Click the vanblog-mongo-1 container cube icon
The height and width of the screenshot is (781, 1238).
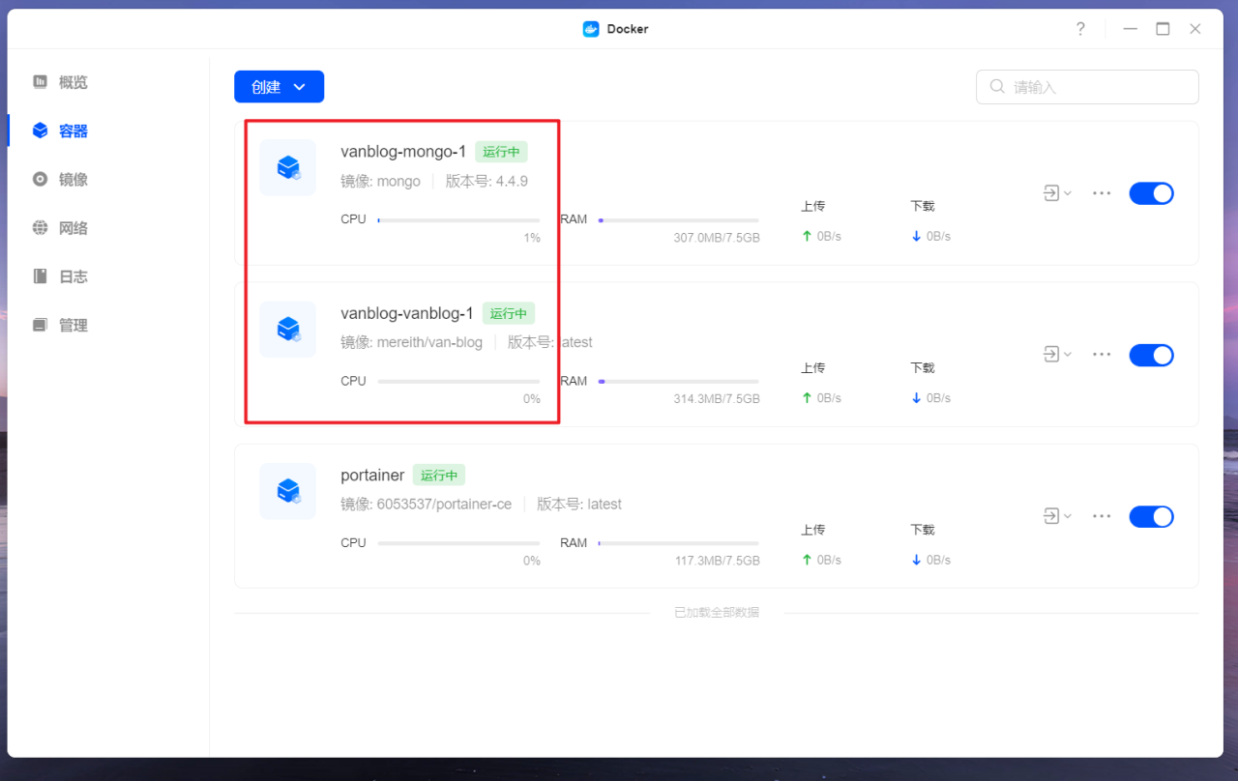[x=287, y=167]
